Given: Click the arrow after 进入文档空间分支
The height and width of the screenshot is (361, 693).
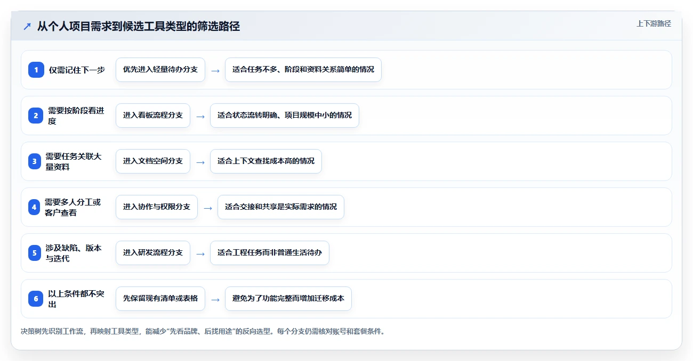Looking at the screenshot, I should pos(200,162).
